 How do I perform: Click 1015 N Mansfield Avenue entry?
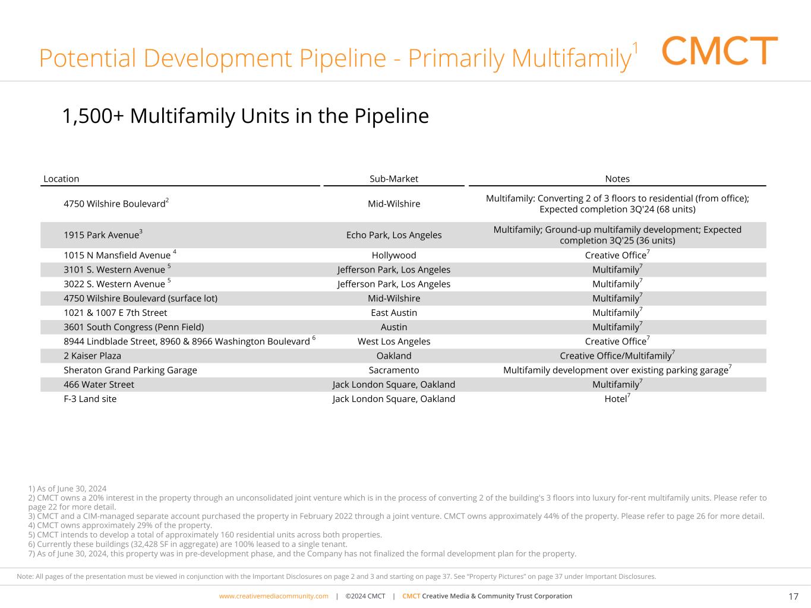point(117,255)
